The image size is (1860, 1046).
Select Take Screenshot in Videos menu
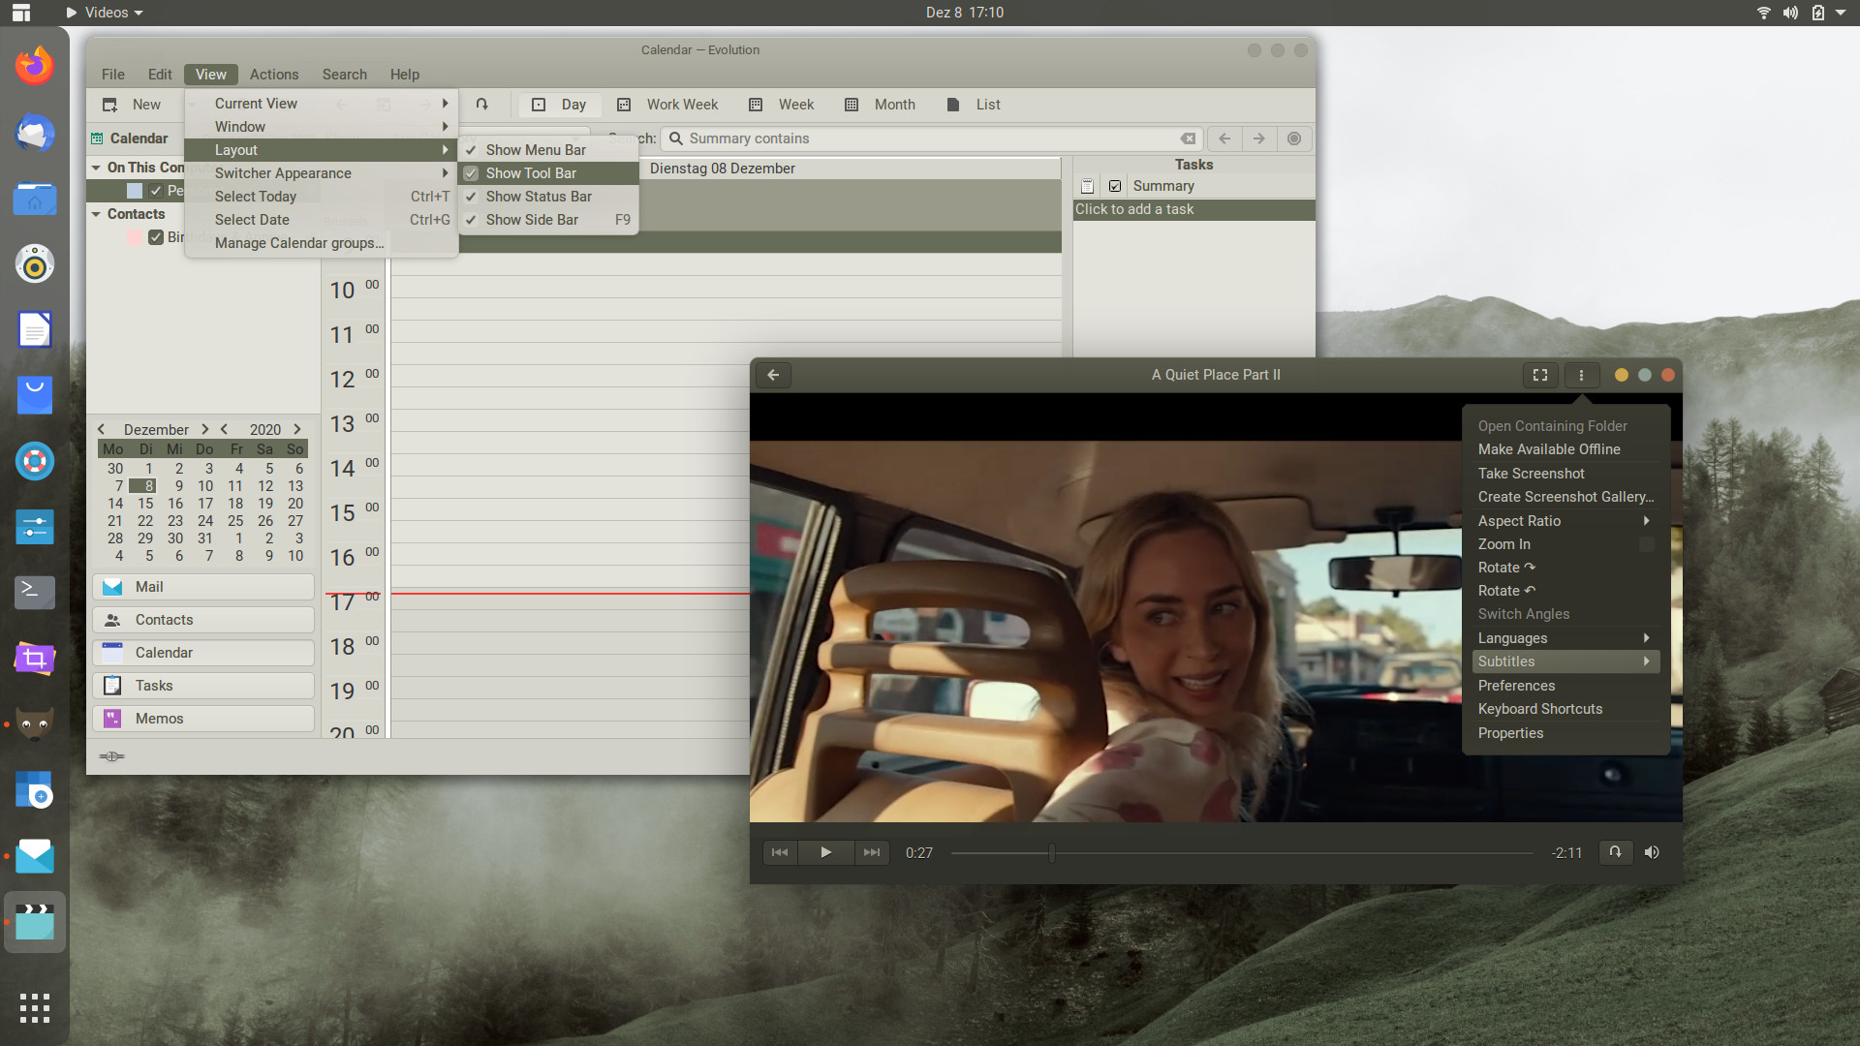tap(1565, 474)
